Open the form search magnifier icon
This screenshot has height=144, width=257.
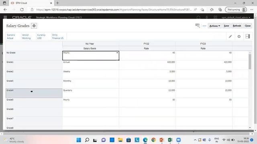198,26
